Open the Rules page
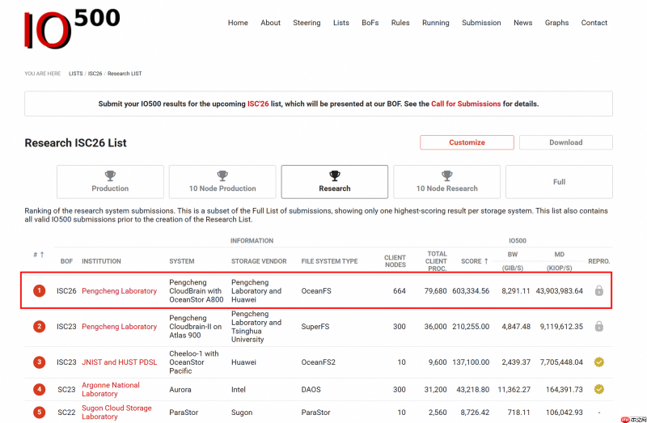The width and height of the screenshot is (647, 423). [x=400, y=23]
